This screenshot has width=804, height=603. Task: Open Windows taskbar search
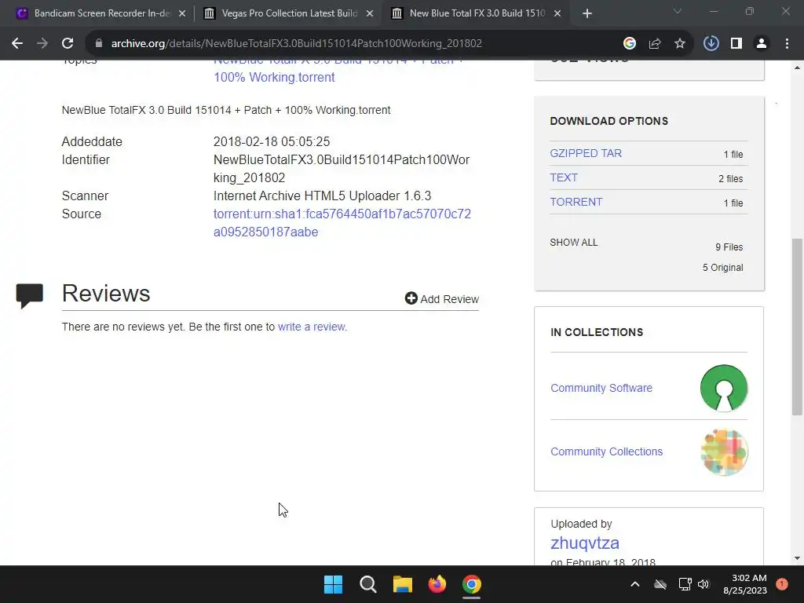(368, 584)
